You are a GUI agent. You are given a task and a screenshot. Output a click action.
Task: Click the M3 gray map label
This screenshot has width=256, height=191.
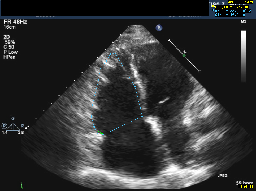coord(243,22)
